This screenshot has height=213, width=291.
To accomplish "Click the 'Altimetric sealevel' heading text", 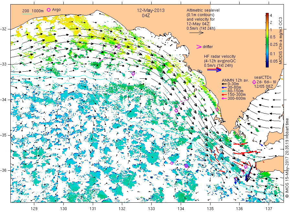I will pyautogui.click(x=203, y=10).
